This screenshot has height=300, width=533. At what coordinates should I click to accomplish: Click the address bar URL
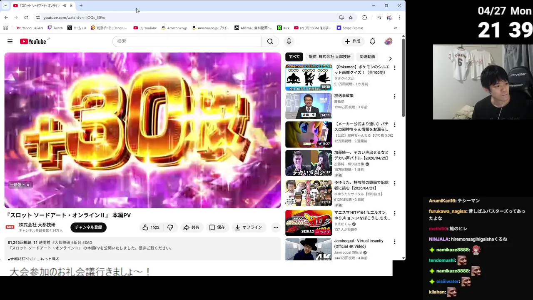75,17
